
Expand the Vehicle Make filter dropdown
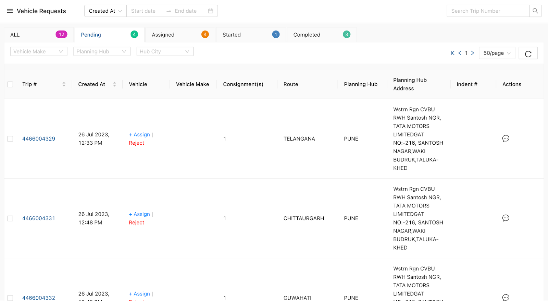(x=39, y=51)
